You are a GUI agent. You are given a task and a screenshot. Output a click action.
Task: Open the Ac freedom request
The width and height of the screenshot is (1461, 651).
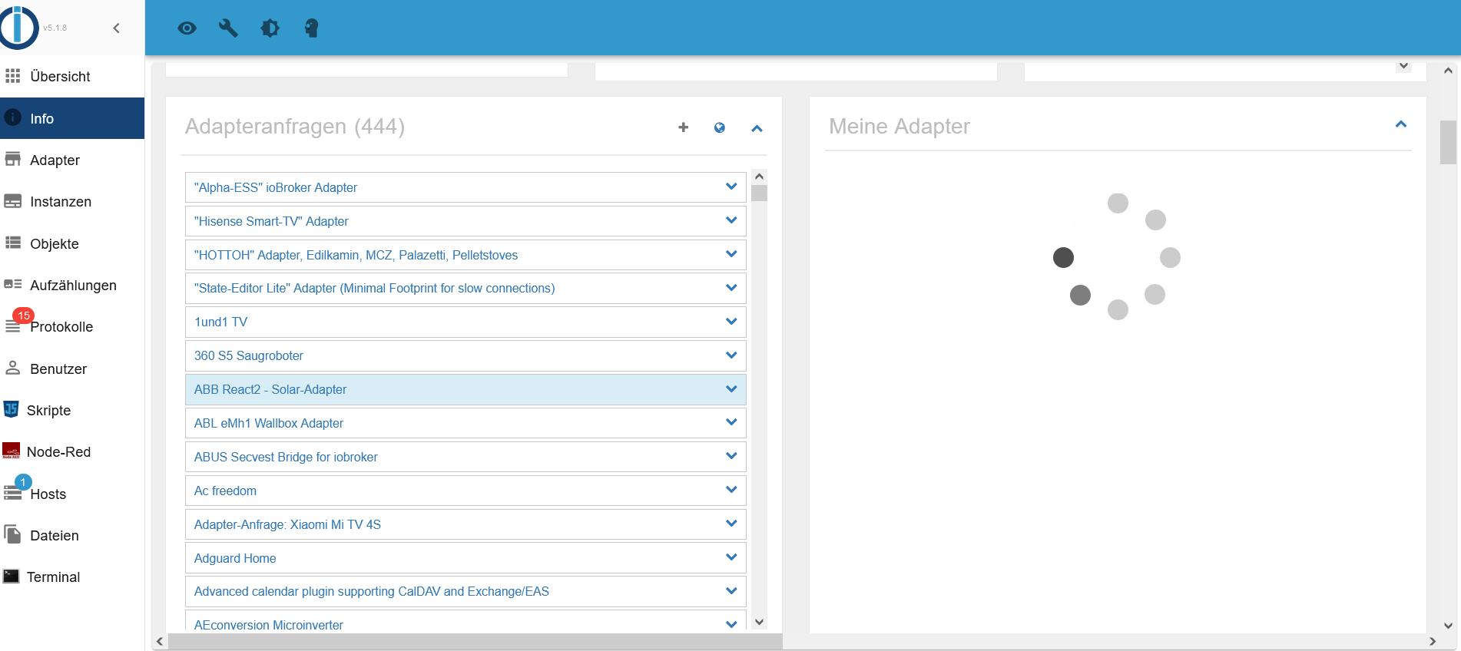click(465, 491)
